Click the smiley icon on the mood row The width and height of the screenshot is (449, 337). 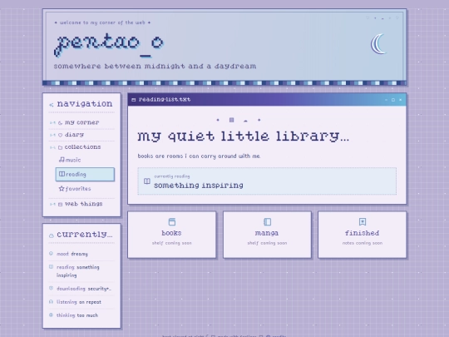pos(51,253)
